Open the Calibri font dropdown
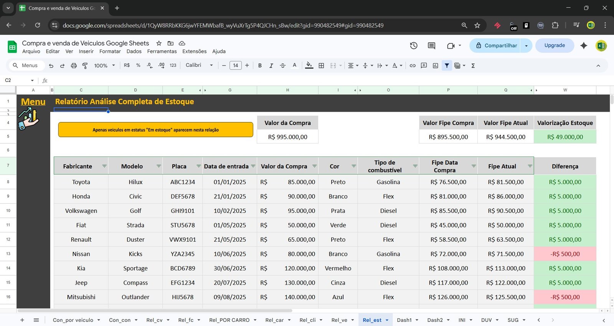This screenshot has width=614, height=326. click(199, 66)
